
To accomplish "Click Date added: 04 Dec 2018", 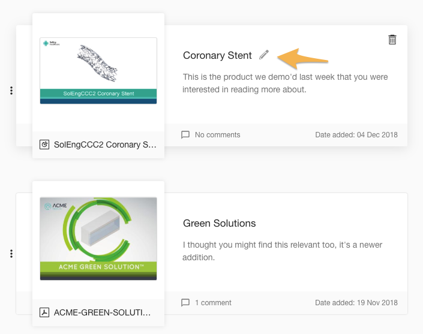I will (x=356, y=135).
